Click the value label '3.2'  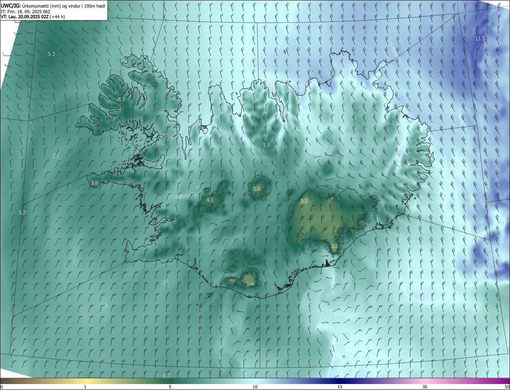coord(334,246)
